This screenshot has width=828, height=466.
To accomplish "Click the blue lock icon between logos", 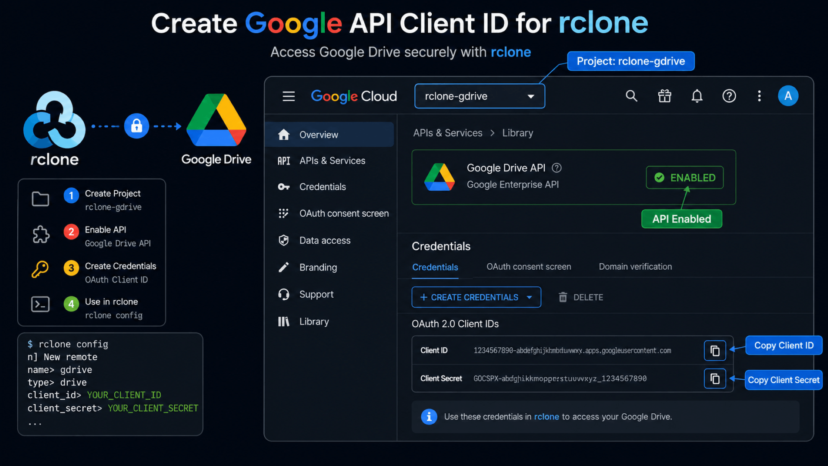I will (136, 126).
